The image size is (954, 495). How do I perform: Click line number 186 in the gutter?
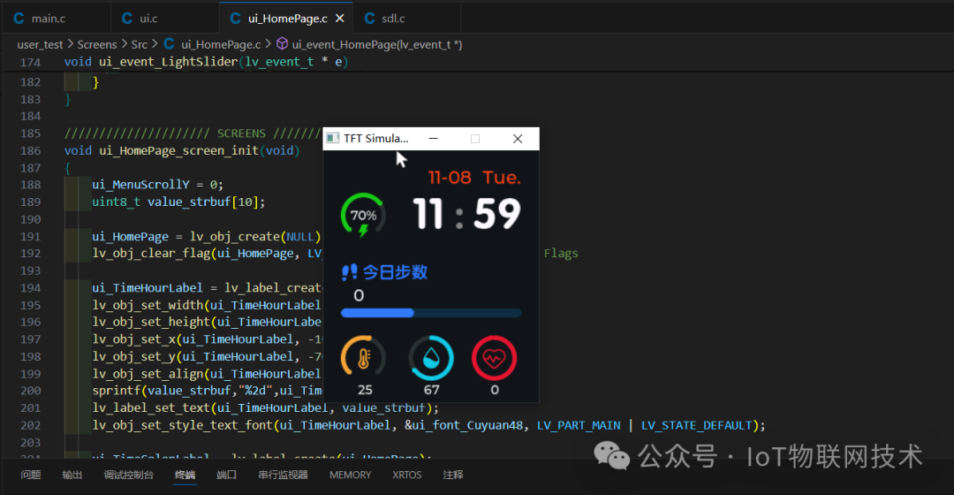tap(30, 150)
